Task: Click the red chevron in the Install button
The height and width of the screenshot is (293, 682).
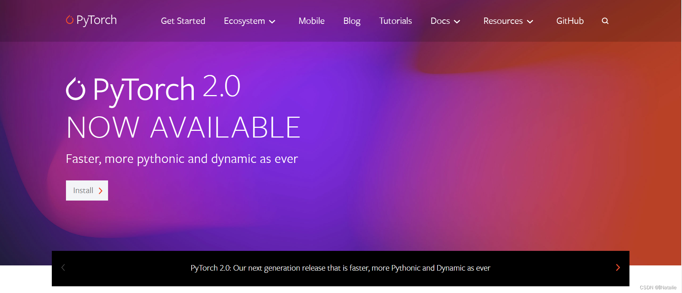Action: point(100,191)
